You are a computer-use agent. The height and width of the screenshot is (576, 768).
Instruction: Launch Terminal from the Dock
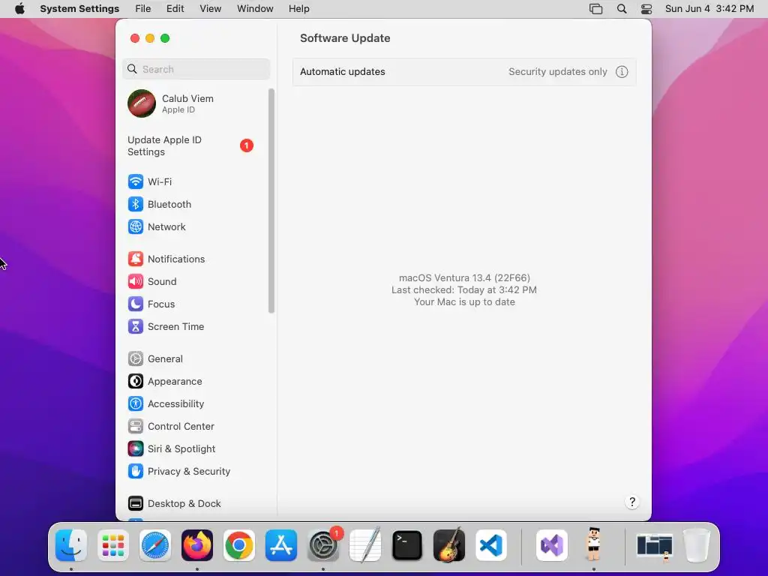coord(407,545)
